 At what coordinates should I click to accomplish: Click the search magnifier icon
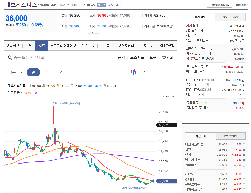pos(10,57)
